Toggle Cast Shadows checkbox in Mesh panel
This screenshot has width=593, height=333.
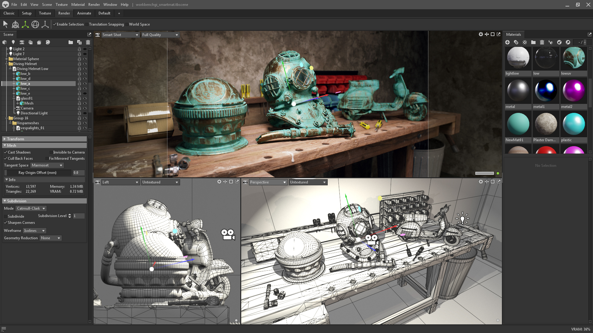[6, 152]
